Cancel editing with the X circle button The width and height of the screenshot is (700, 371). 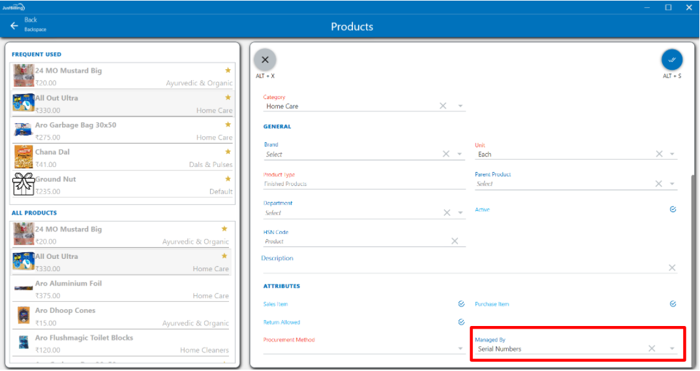point(265,59)
